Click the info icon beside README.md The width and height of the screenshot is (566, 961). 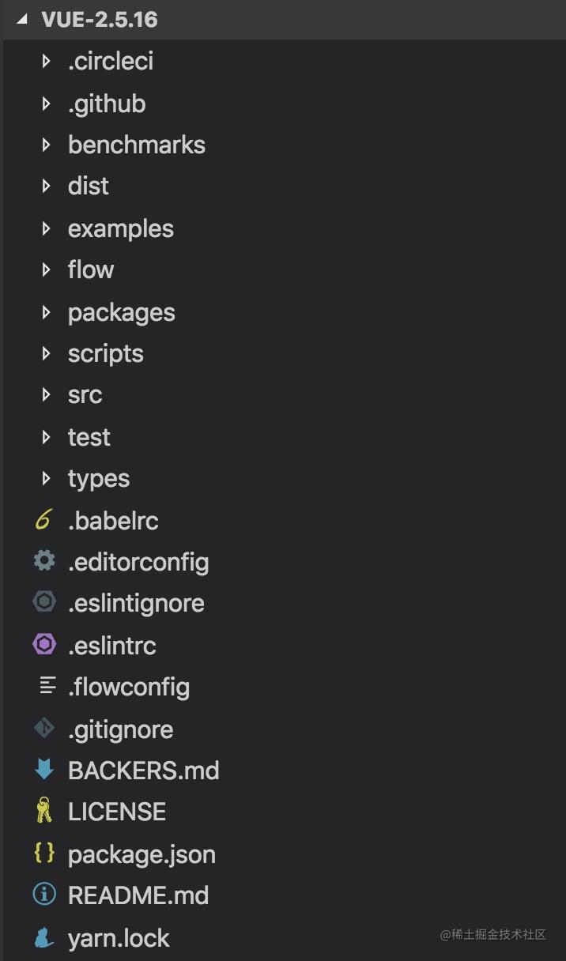44,895
